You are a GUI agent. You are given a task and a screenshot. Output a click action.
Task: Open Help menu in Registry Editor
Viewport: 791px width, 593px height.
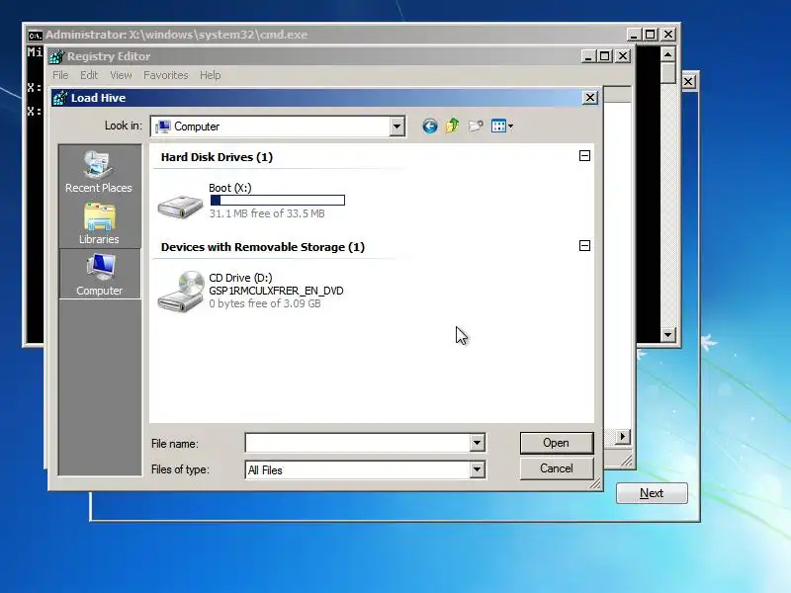point(210,75)
